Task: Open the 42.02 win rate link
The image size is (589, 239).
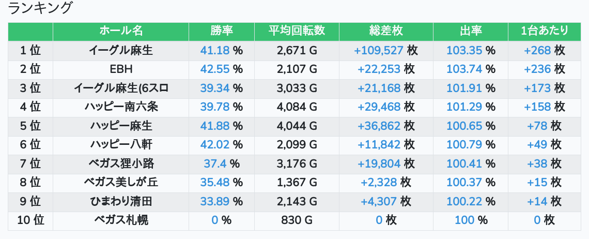Action: (215, 145)
